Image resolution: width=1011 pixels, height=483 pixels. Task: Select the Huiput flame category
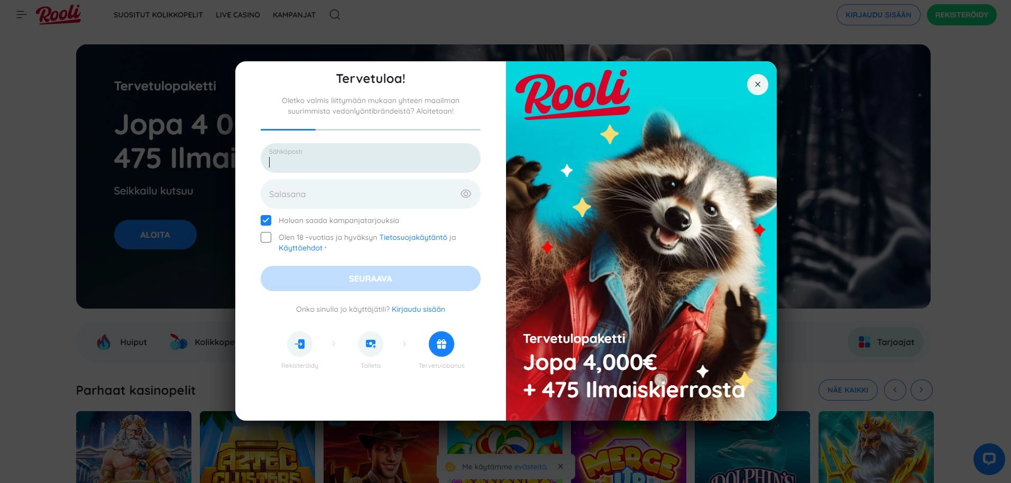[122, 342]
